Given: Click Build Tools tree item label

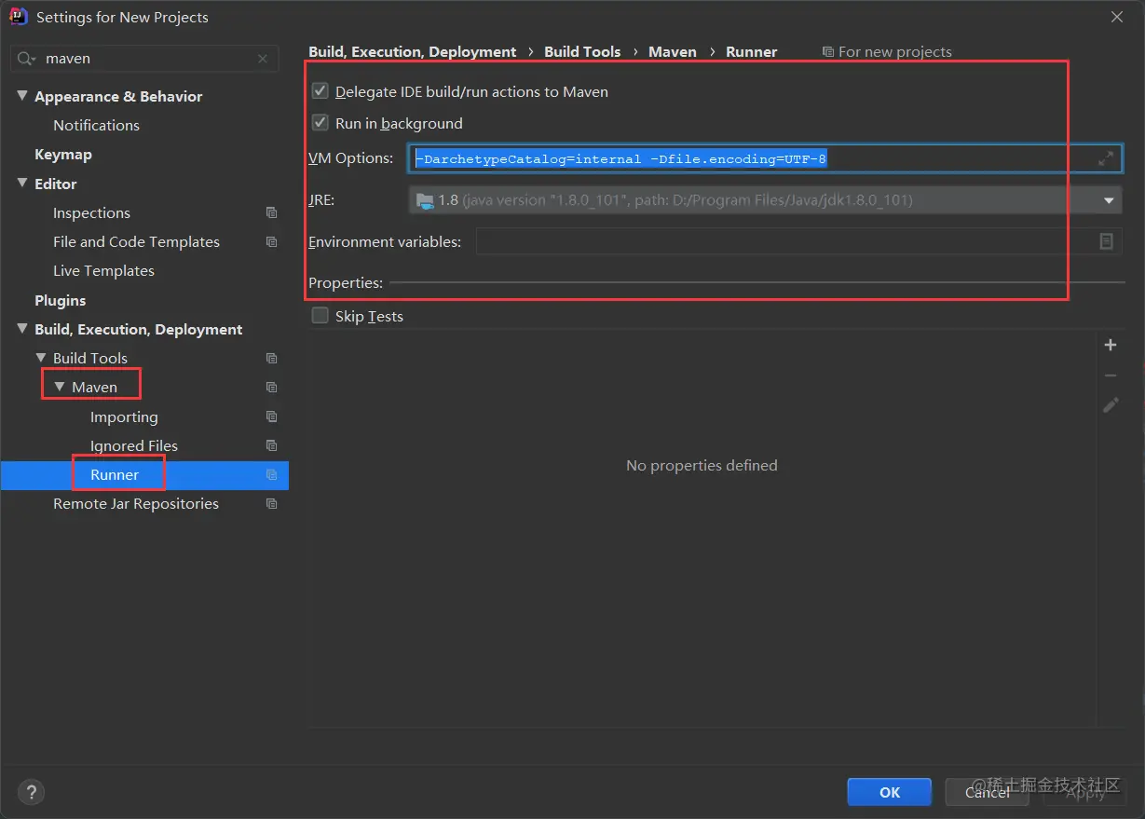Looking at the screenshot, I should 90,359.
